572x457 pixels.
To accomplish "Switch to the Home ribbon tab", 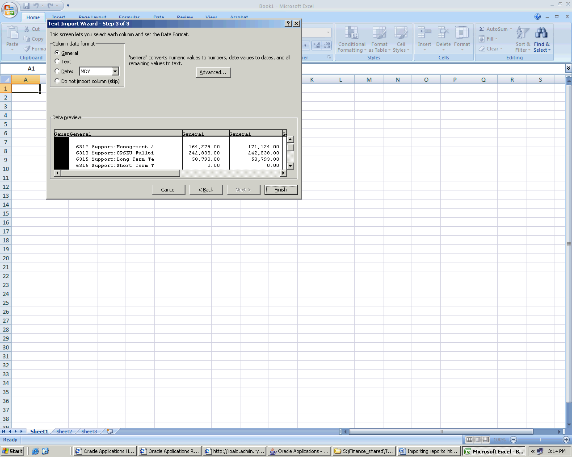I will [x=33, y=17].
